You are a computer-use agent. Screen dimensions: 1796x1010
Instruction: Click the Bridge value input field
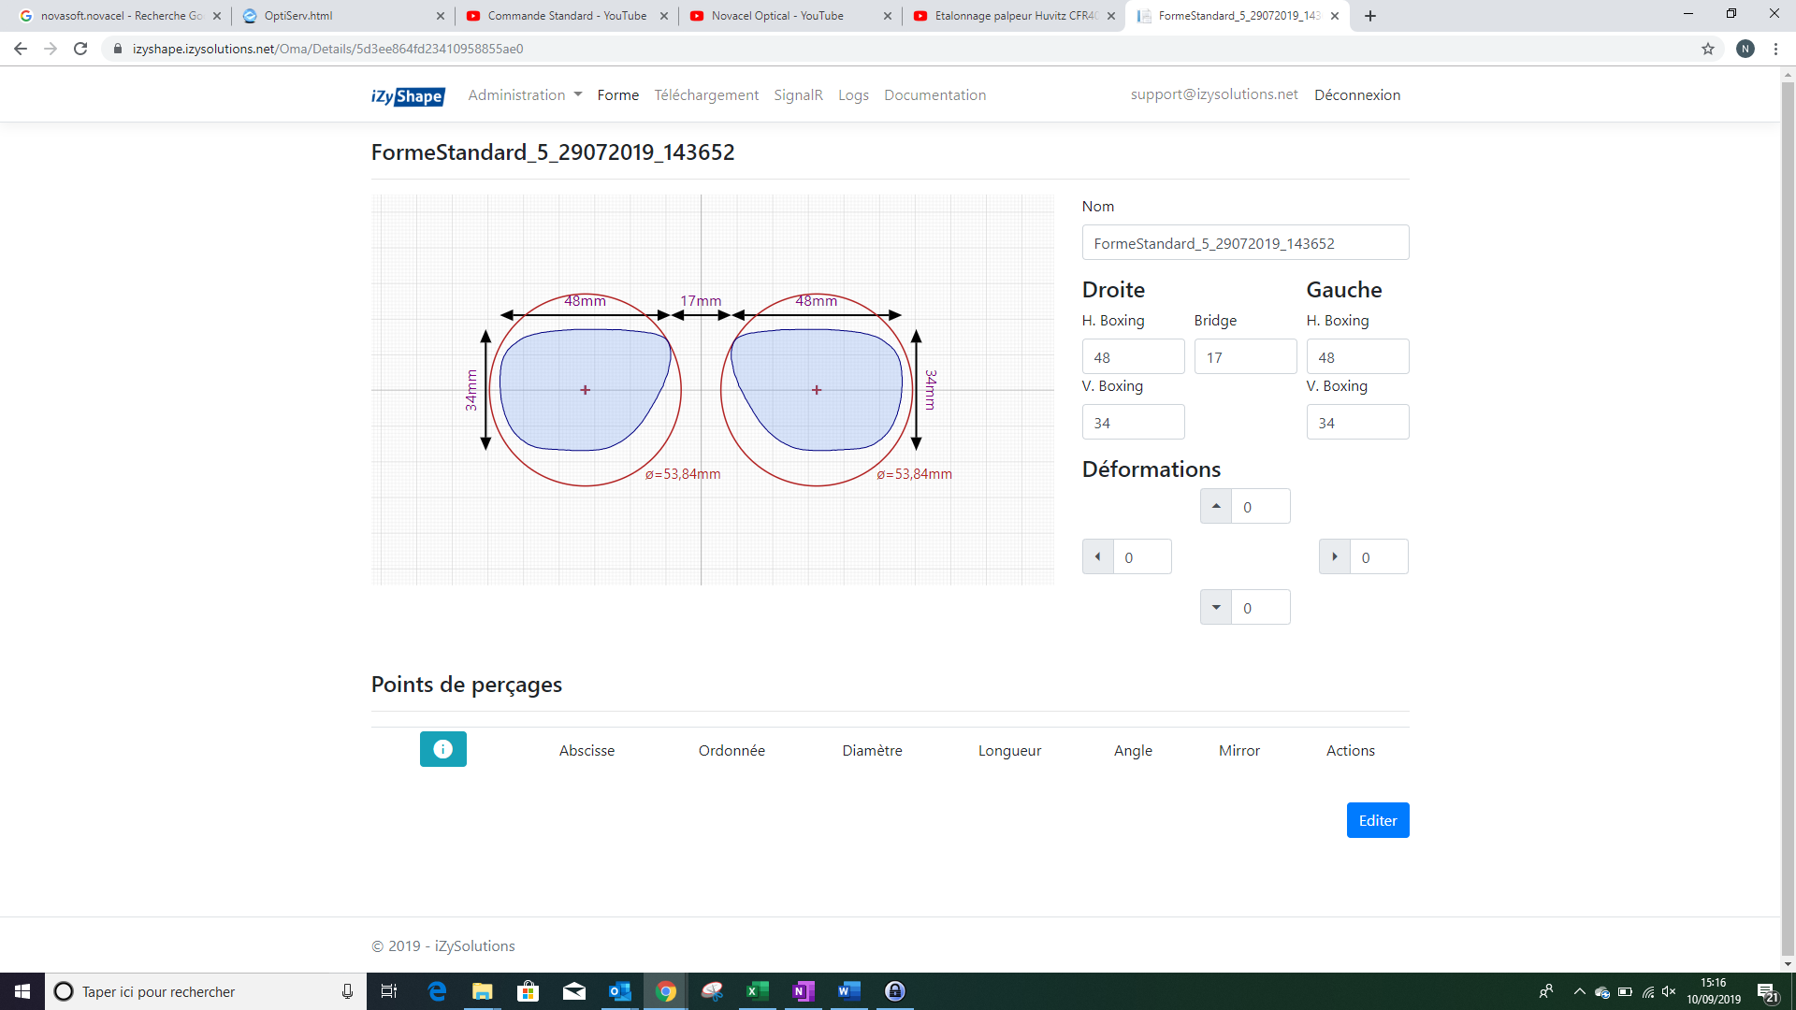[1245, 356]
